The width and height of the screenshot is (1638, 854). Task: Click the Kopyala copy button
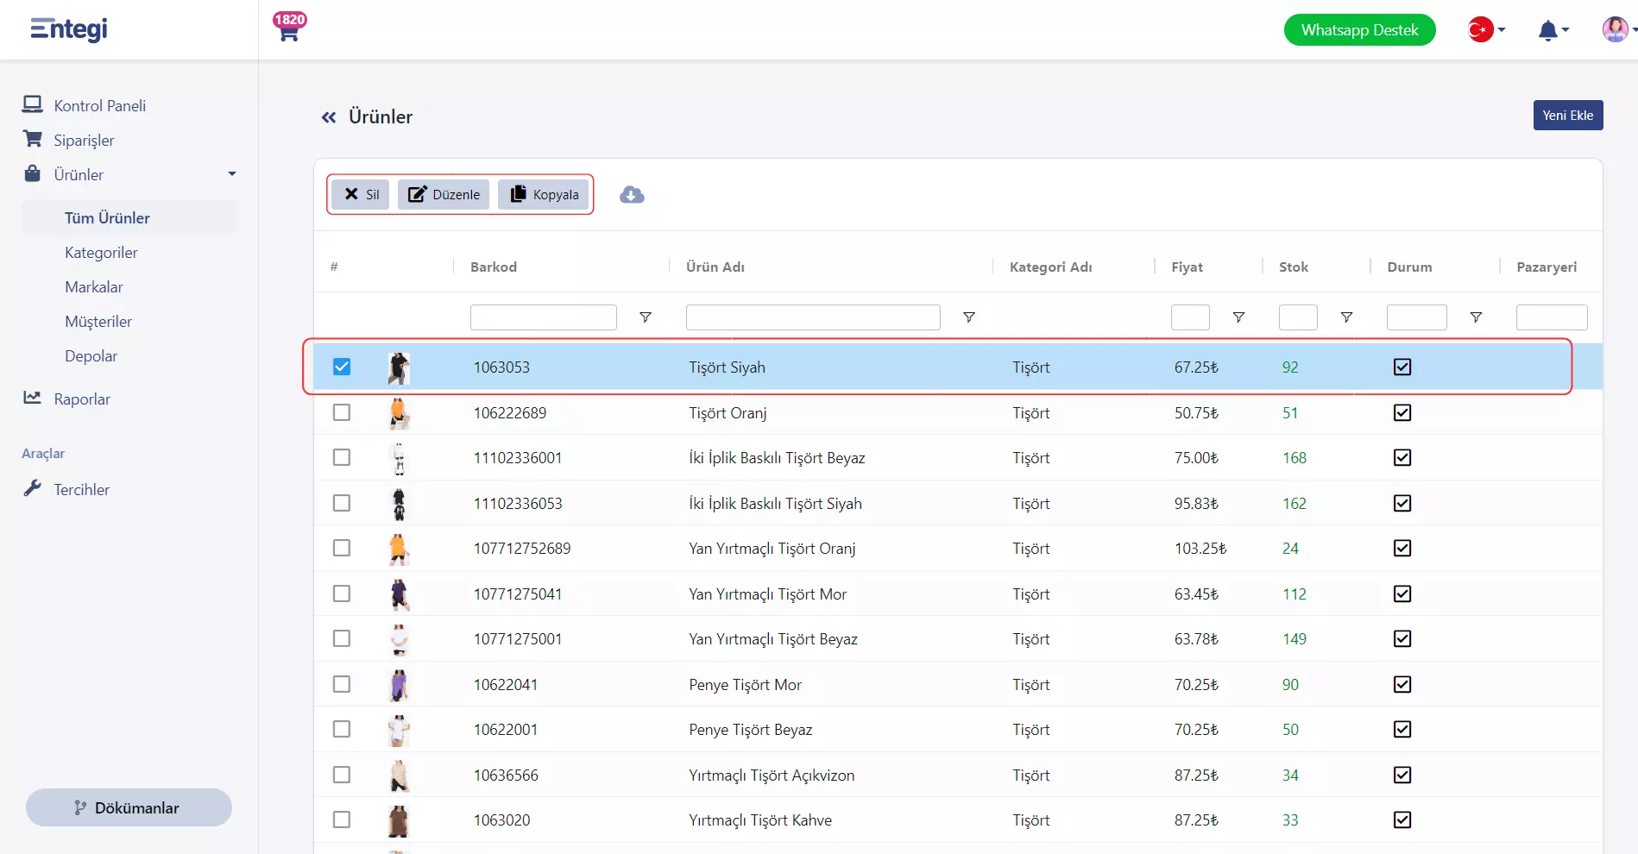pos(544,195)
